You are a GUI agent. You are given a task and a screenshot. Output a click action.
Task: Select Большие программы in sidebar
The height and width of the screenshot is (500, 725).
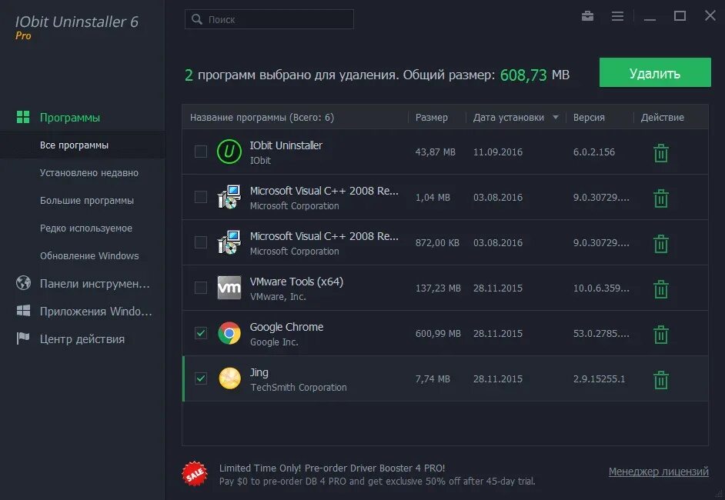click(86, 201)
